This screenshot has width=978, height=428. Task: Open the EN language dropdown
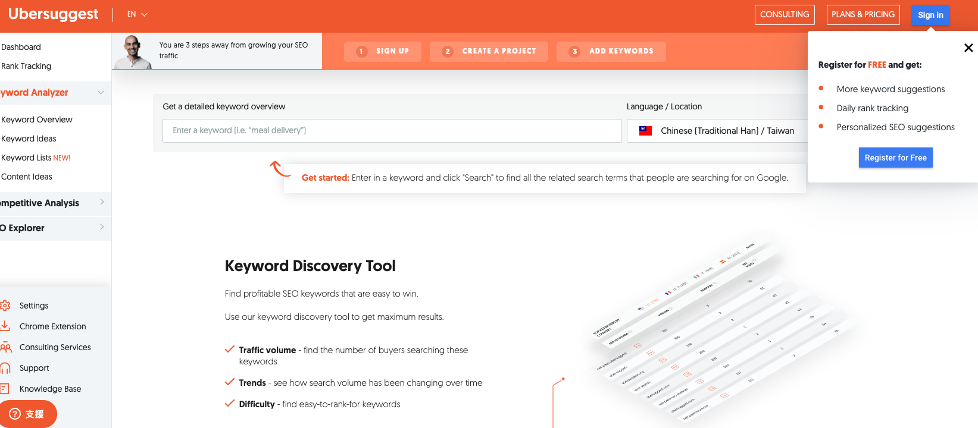click(137, 14)
